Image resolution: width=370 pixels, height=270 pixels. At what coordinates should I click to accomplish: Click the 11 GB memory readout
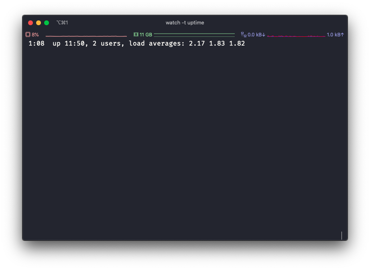(145, 34)
